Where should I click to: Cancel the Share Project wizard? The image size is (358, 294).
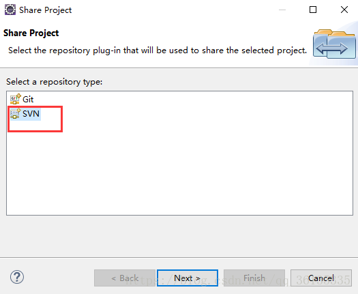[x=321, y=278]
